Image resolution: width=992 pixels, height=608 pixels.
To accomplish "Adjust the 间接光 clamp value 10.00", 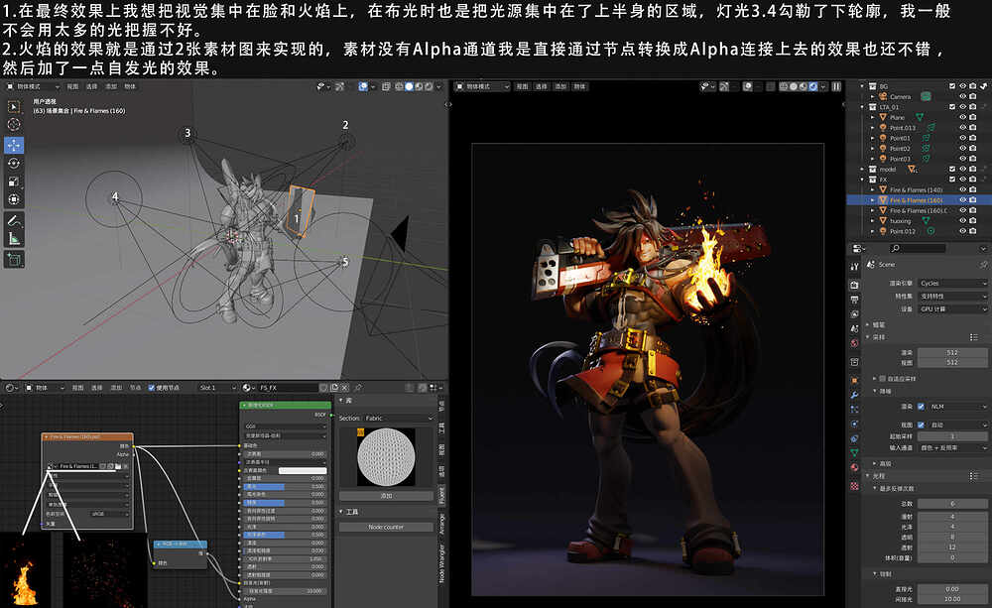I will pos(952,598).
